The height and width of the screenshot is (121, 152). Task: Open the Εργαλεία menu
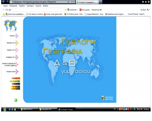pyautogui.click(x=39, y=6)
